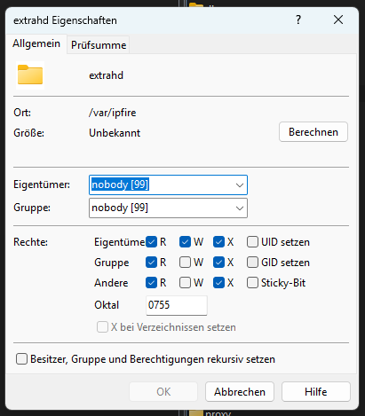Click the question mark help icon
The image size is (365, 416).
(298, 20)
